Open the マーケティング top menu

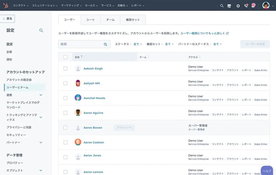coord(71,6)
